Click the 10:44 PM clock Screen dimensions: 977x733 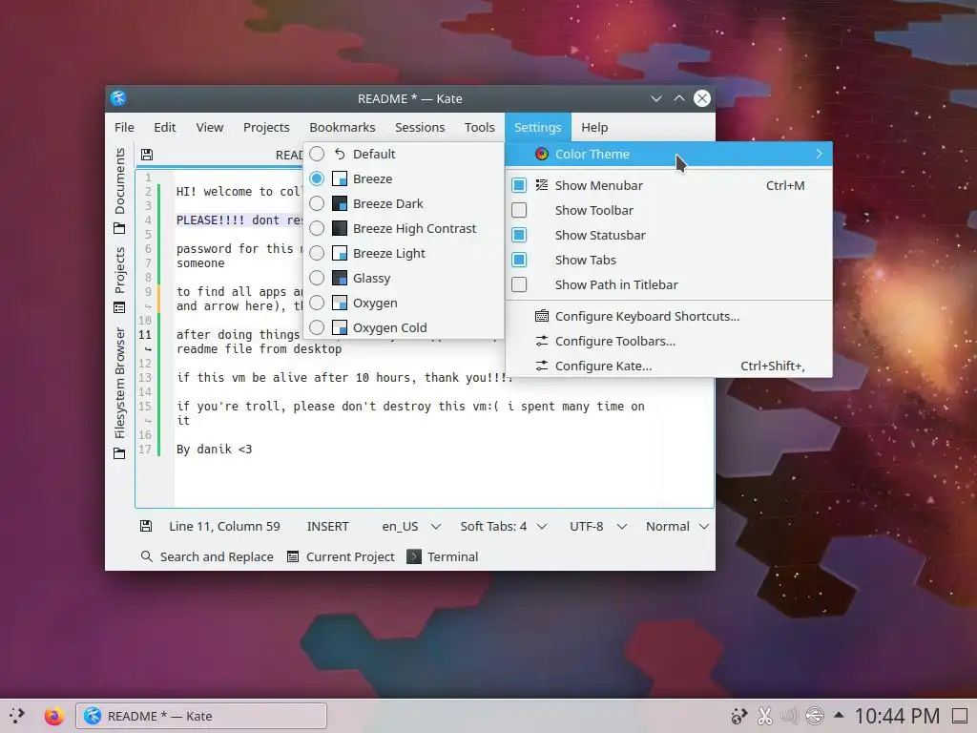(x=897, y=716)
